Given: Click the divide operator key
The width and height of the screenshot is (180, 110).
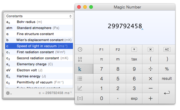Looking at the screenshot, I should tap(150, 69).
